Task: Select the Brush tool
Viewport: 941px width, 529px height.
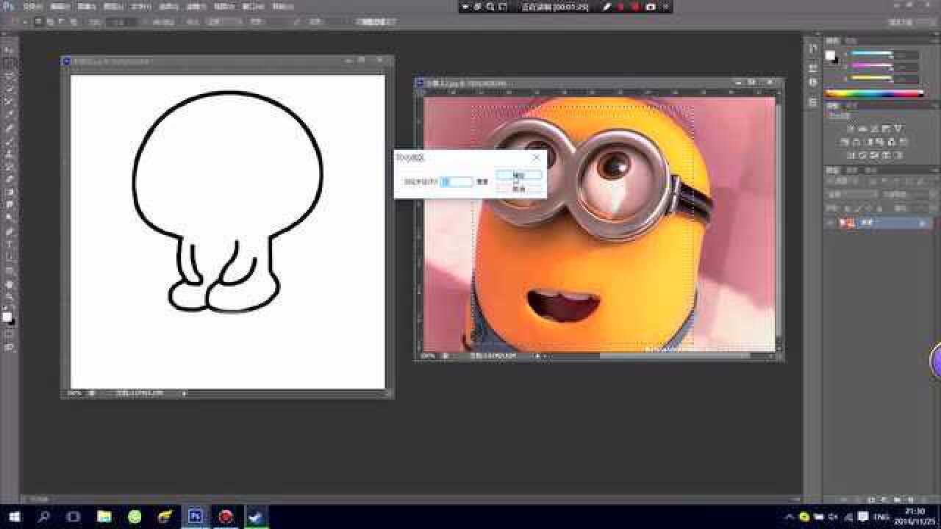Action: tap(10, 140)
